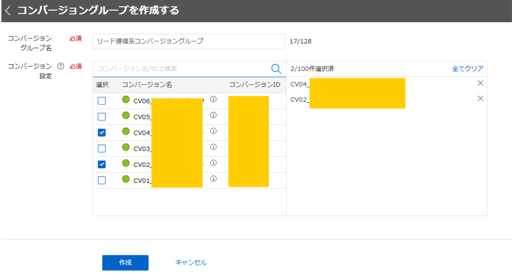Open help icon beside コンバージョン設定
The width and height of the screenshot is (512, 275).
click(60, 67)
